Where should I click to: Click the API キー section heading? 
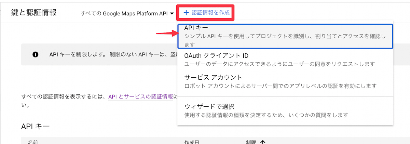pos(36,126)
